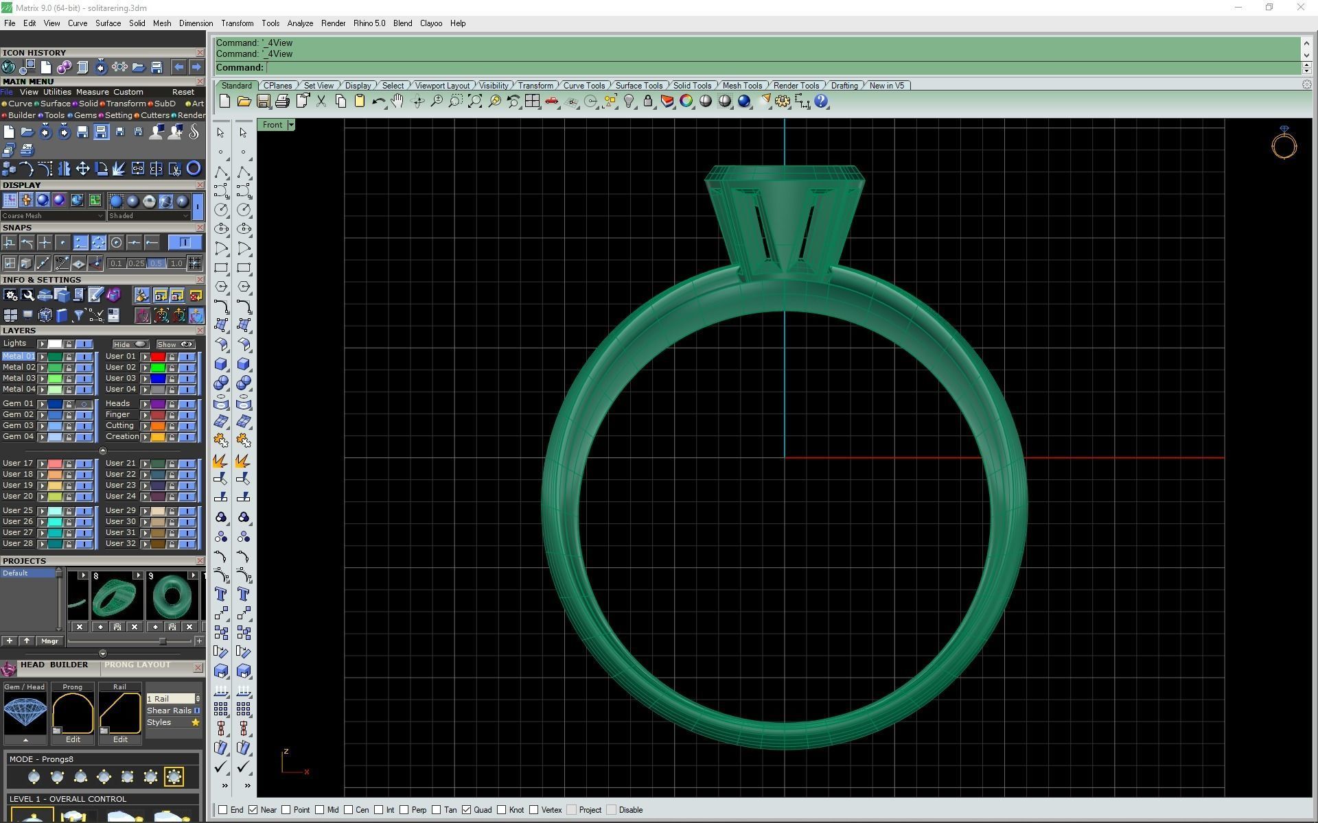Click the blue sphere Render icon
This screenshot has width=1318, height=823.
click(744, 102)
